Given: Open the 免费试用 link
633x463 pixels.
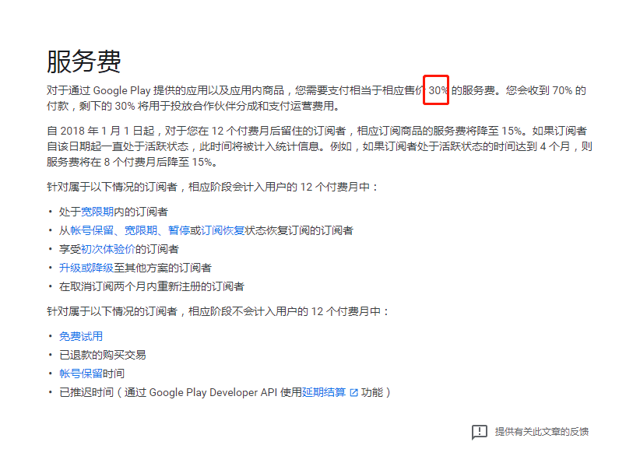Looking at the screenshot, I should (80, 336).
